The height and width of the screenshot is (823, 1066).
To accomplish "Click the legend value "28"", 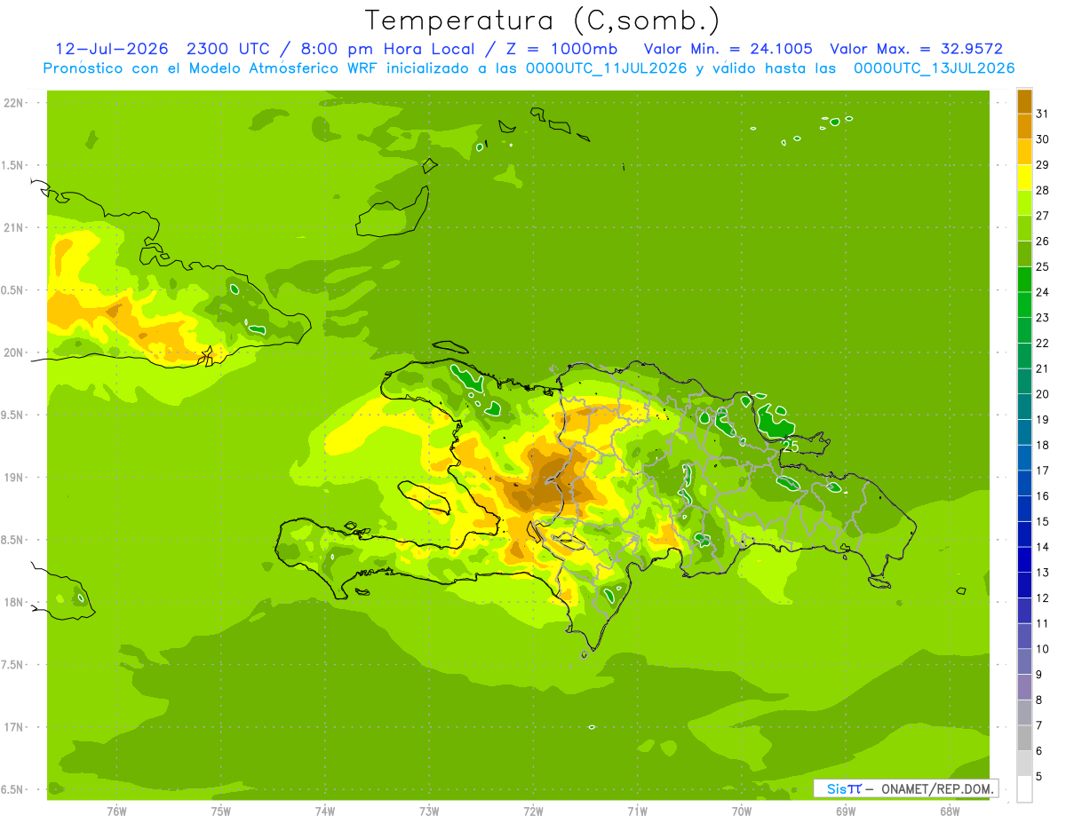I will 1043,190.
